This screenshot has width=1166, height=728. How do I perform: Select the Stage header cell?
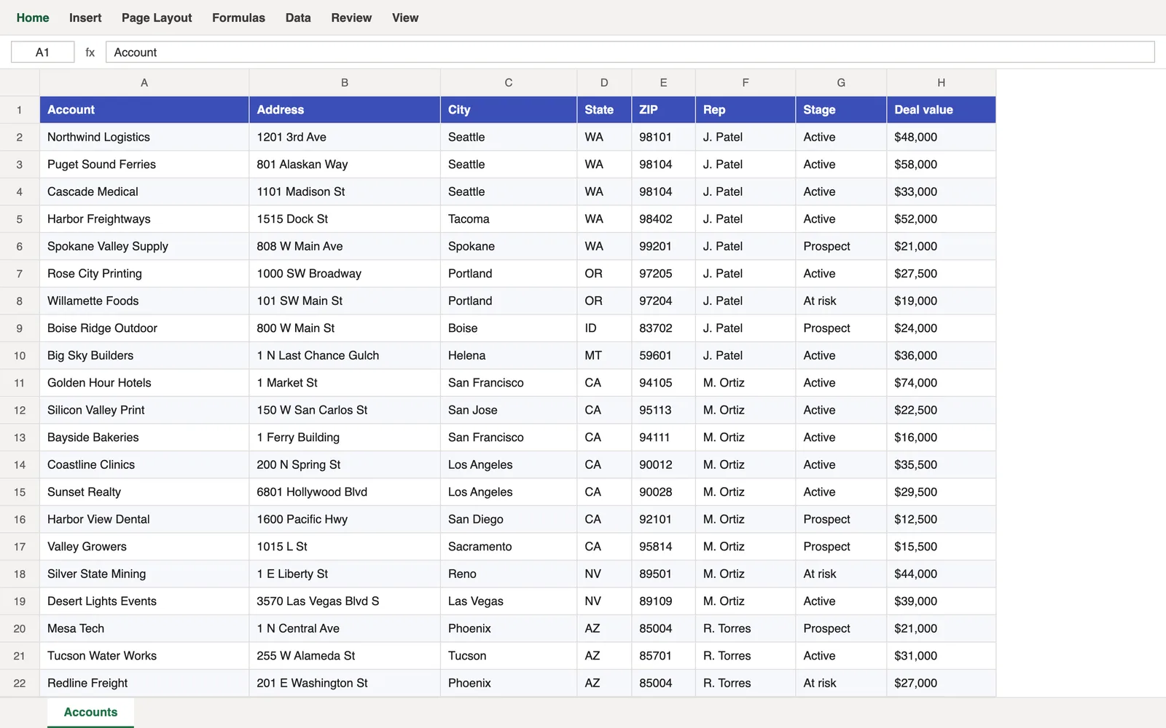841,110
